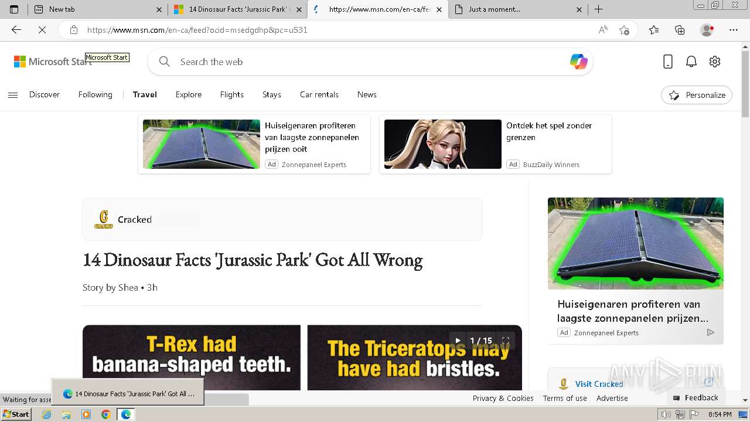The width and height of the screenshot is (750, 422).
Task: Click the Triceratops bristles slide
Action: point(414,358)
